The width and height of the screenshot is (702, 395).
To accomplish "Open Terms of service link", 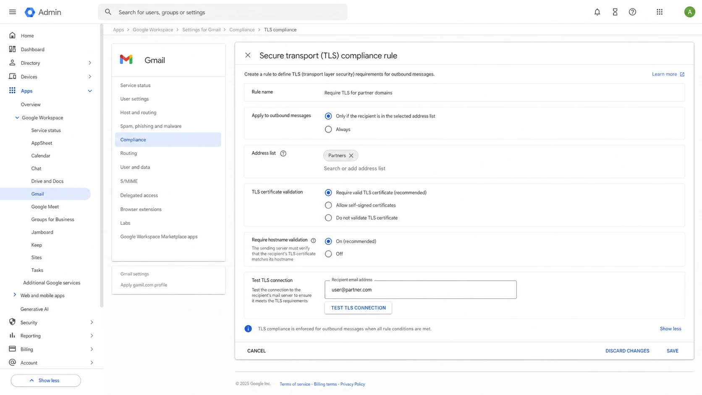I will click(x=295, y=384).
